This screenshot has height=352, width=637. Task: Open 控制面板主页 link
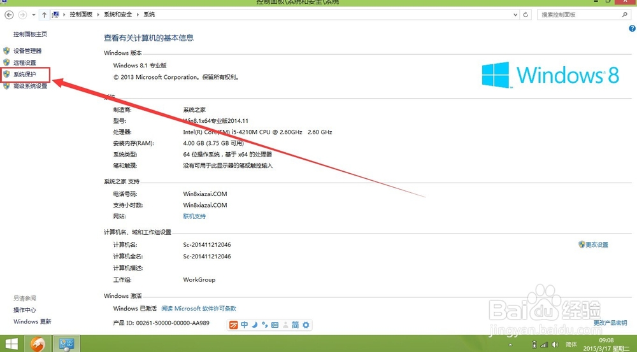[30, 34]
